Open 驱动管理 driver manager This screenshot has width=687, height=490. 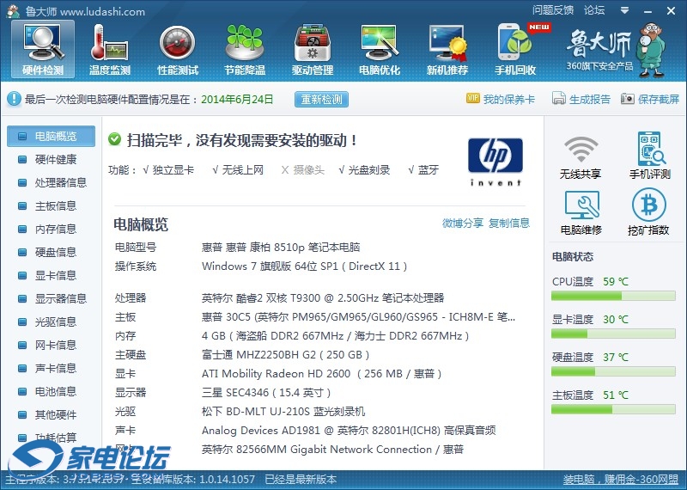click(x=313, y=50)
